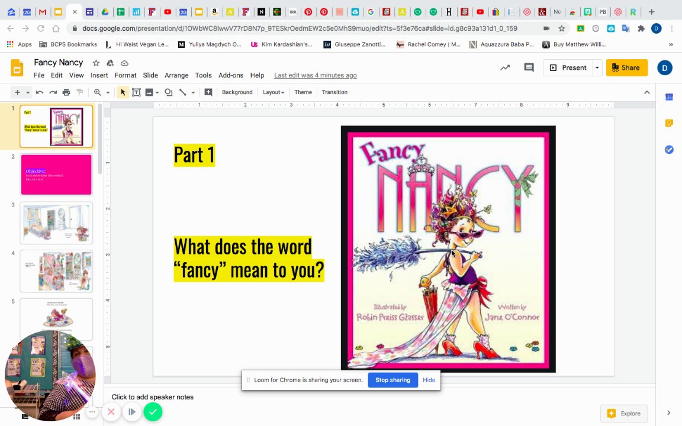Image resolution: width=682 pixels, height=426 pixels.
Task: Choose the Select cursor tool
Action: tap(123, 92)
